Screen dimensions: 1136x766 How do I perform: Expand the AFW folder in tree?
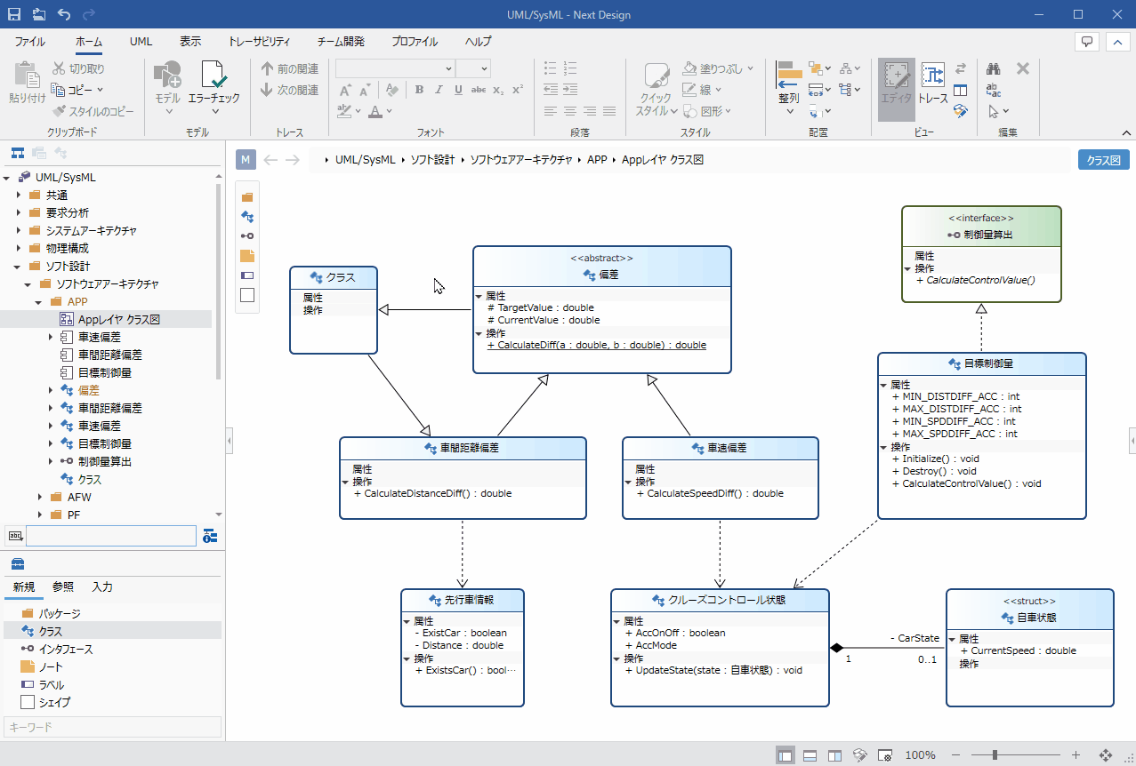(x=39, y=497)
